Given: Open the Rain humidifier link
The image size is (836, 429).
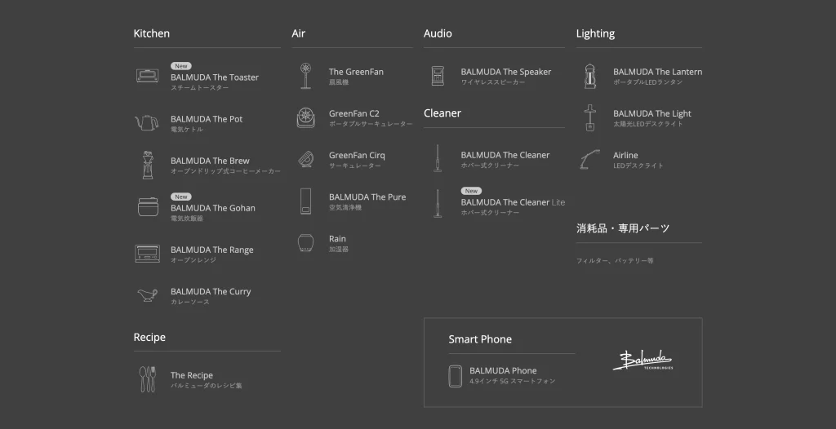Looking at the screenshot, I should pos(337,239).
